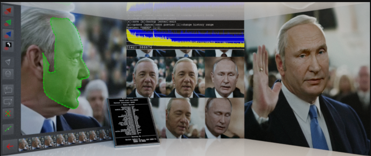Select the red mask overlay color icon
The image size is (371, 156).
coord(8,11)
